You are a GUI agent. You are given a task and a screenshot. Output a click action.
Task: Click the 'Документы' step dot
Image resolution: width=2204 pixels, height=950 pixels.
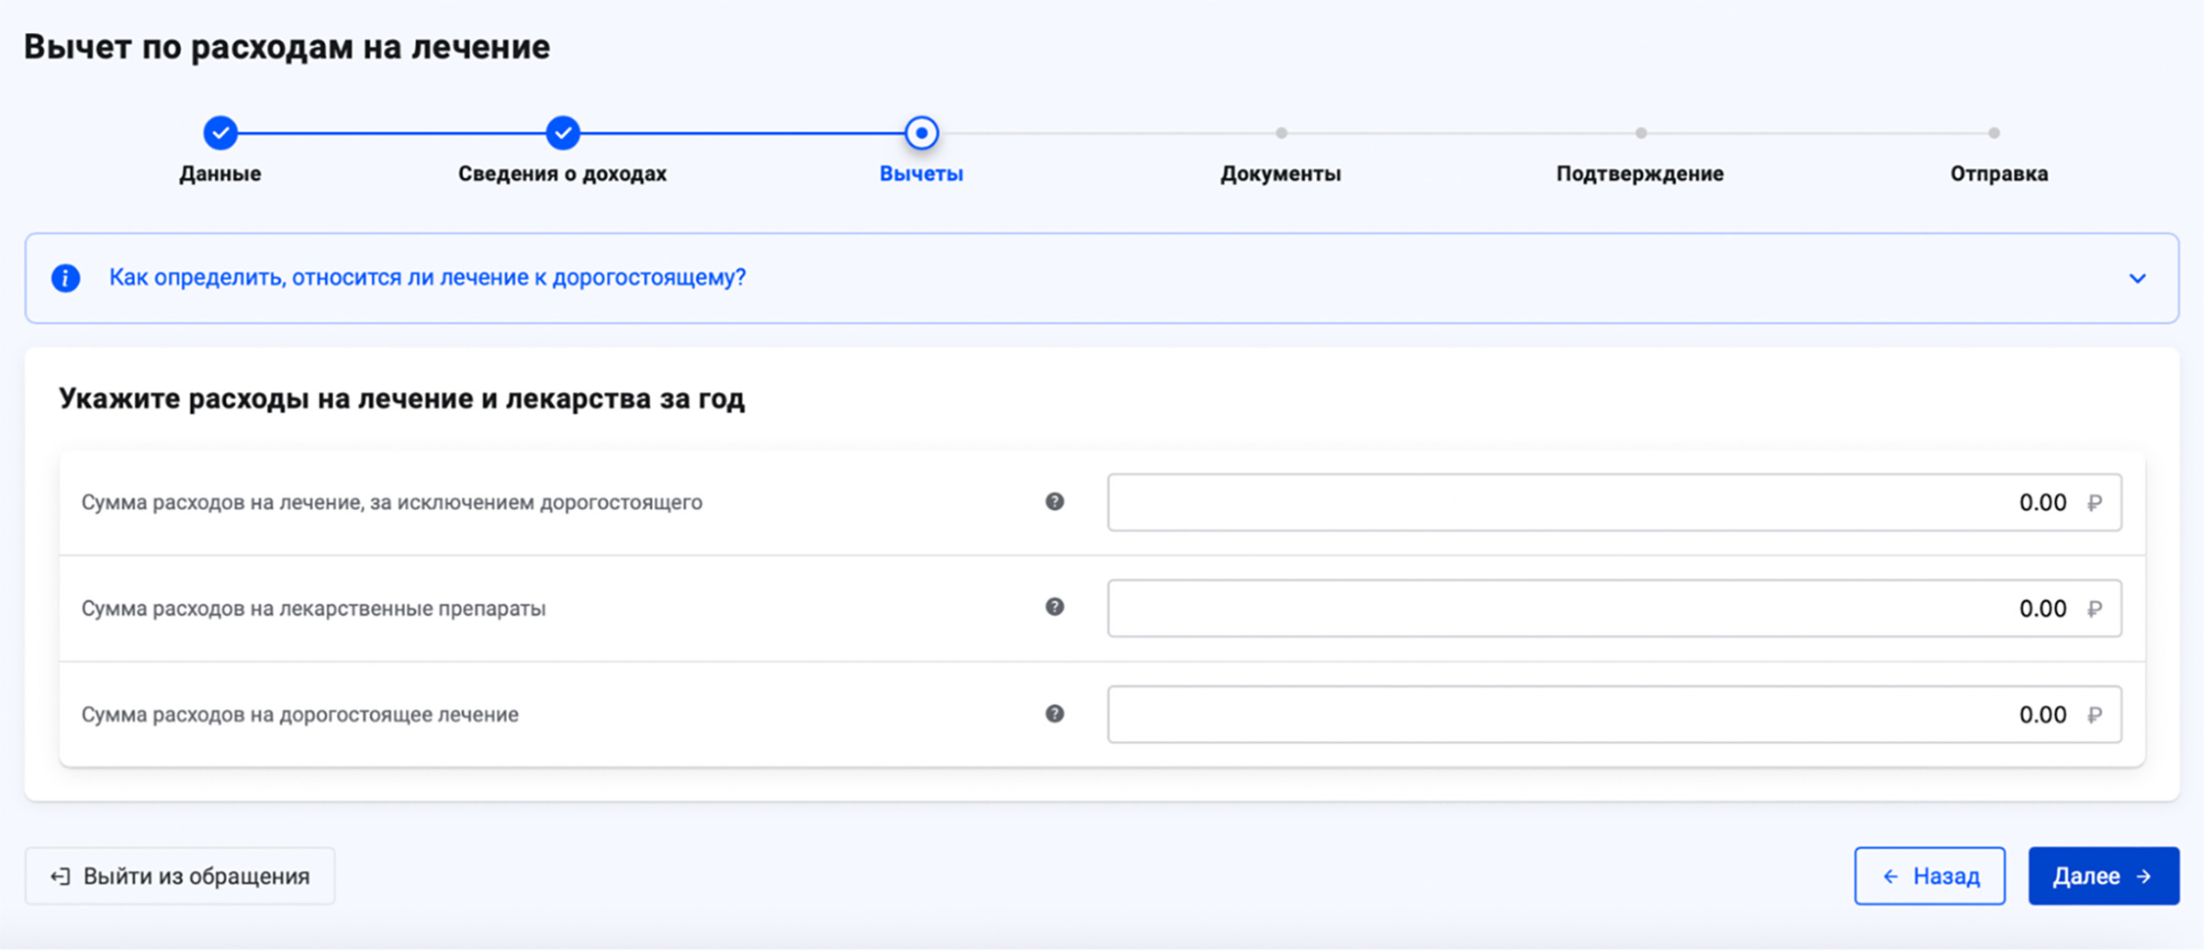1281,133
